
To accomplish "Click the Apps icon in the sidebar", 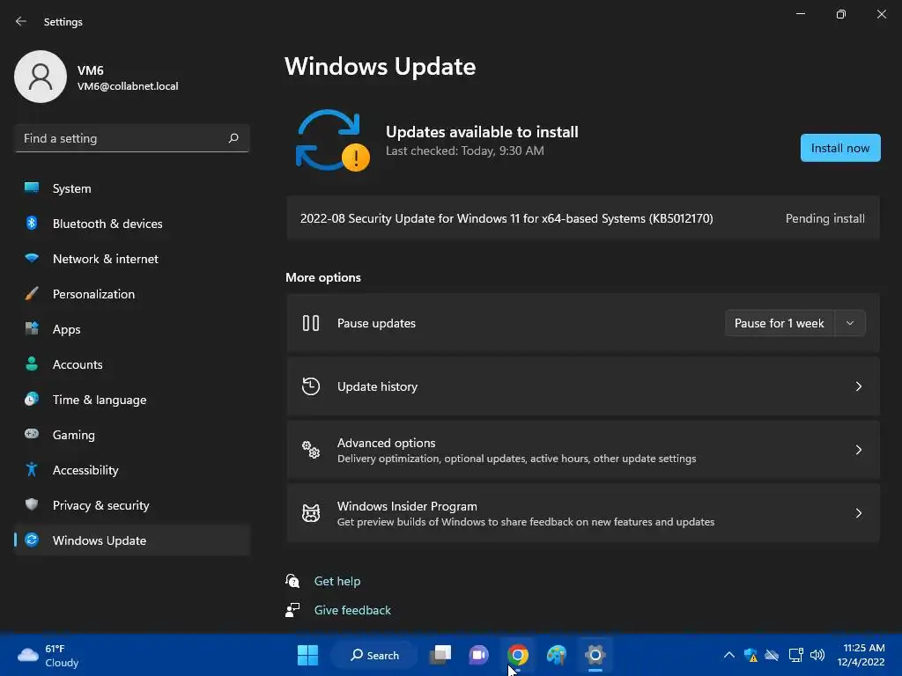I will 32,328.
